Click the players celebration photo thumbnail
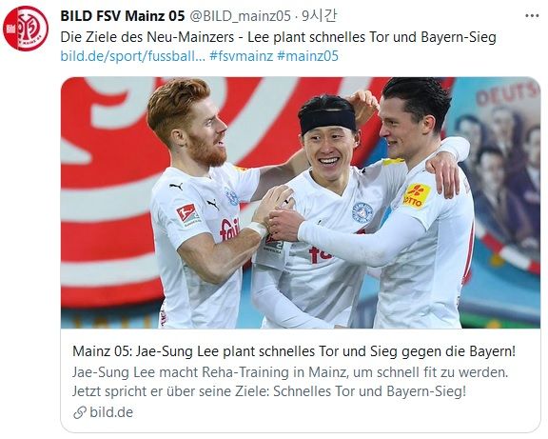Image resolution: width=548 pixels, height=439 pixels. pyautogui.click(x=301, y=203)
